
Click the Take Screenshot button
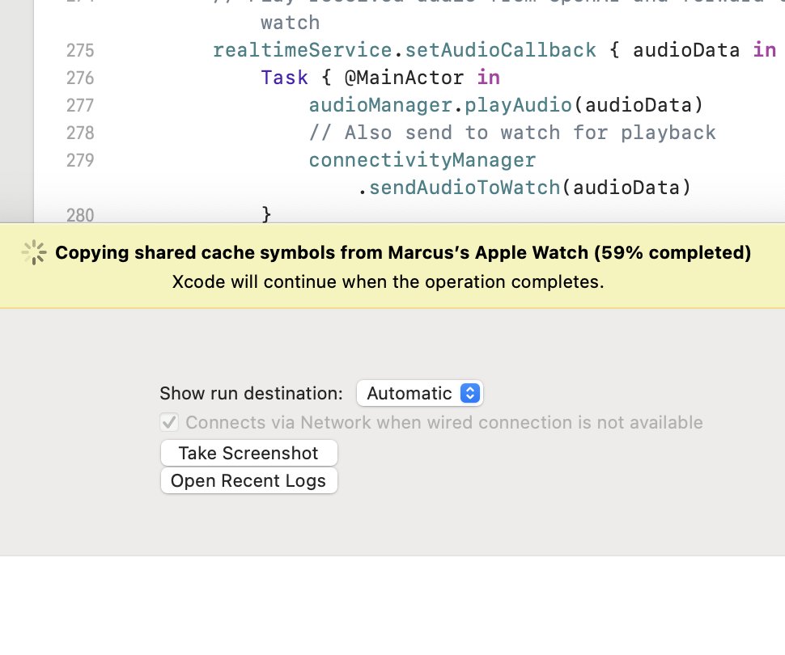pyautogui.click(x=248, y=453)
